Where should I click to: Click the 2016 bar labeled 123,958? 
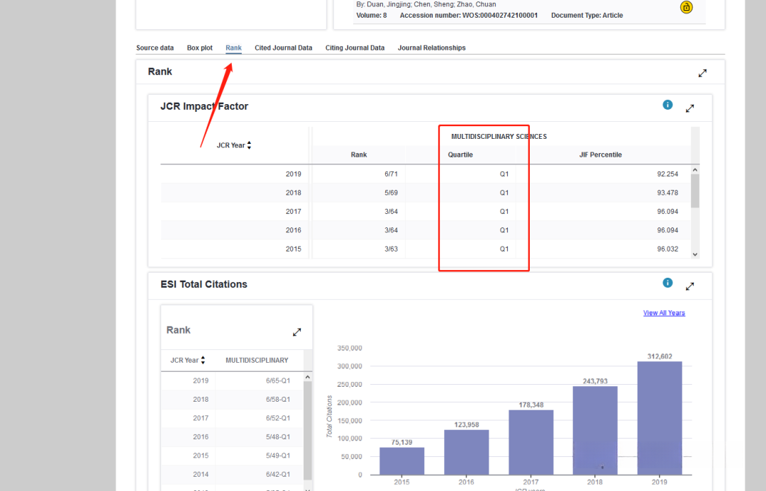pyautogui.click(x=467, y=452)
